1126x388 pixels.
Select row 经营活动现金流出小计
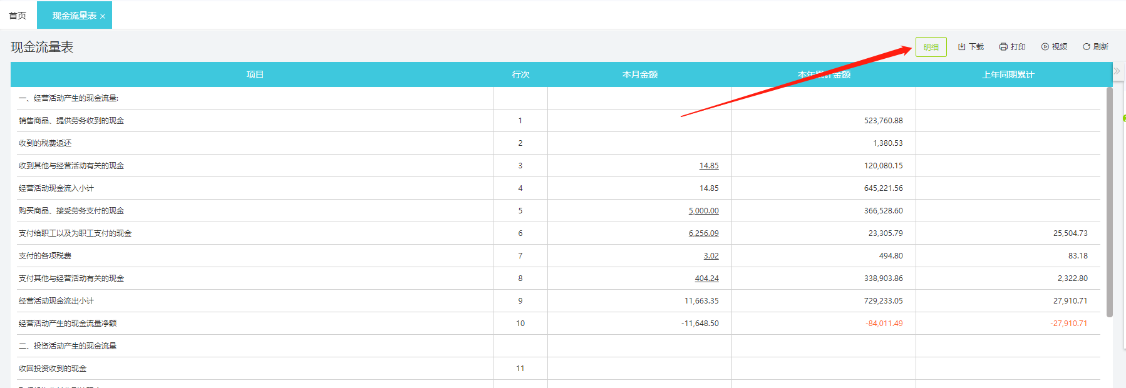click(x=559, y=301)
